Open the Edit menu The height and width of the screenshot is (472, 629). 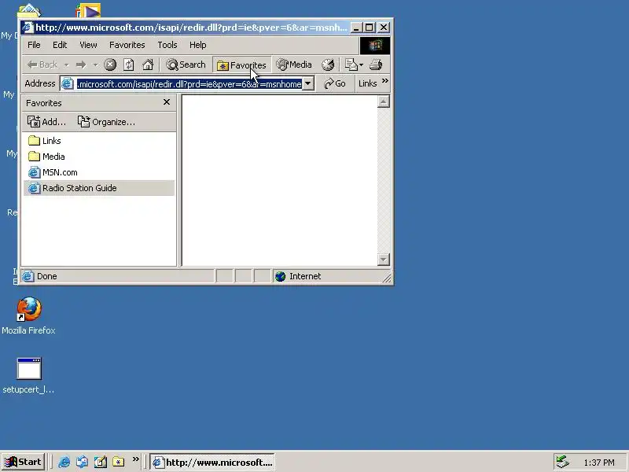point(60,45)
